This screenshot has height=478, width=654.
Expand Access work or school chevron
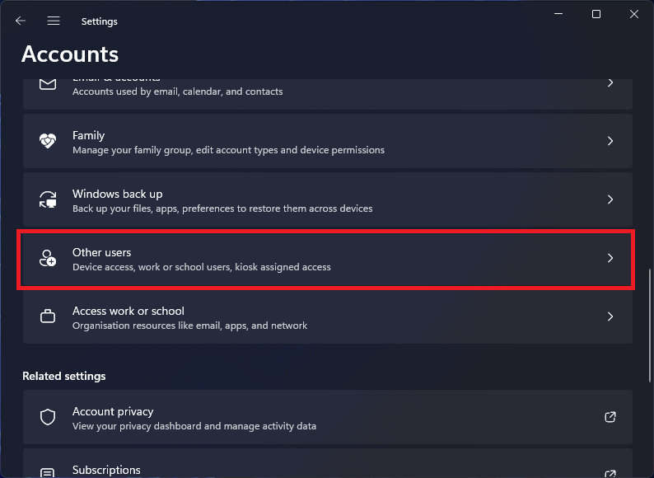pyautogui.click(x=610, y=316)
